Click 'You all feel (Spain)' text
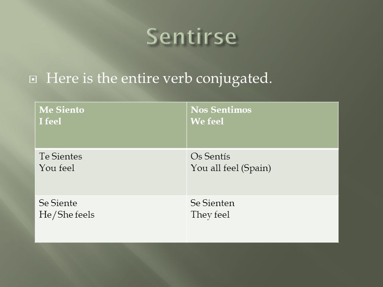The width and height of the screenshot is (383, 287). pos(231,168)
